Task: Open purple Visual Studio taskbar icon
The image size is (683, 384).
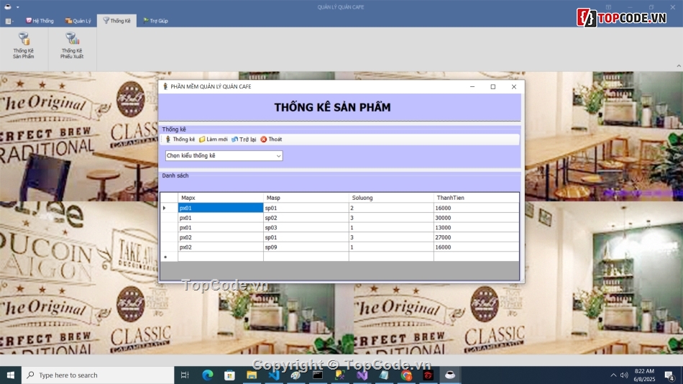Action: 362,375
